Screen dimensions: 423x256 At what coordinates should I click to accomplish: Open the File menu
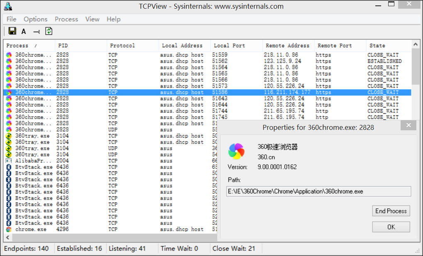[11, 19]
